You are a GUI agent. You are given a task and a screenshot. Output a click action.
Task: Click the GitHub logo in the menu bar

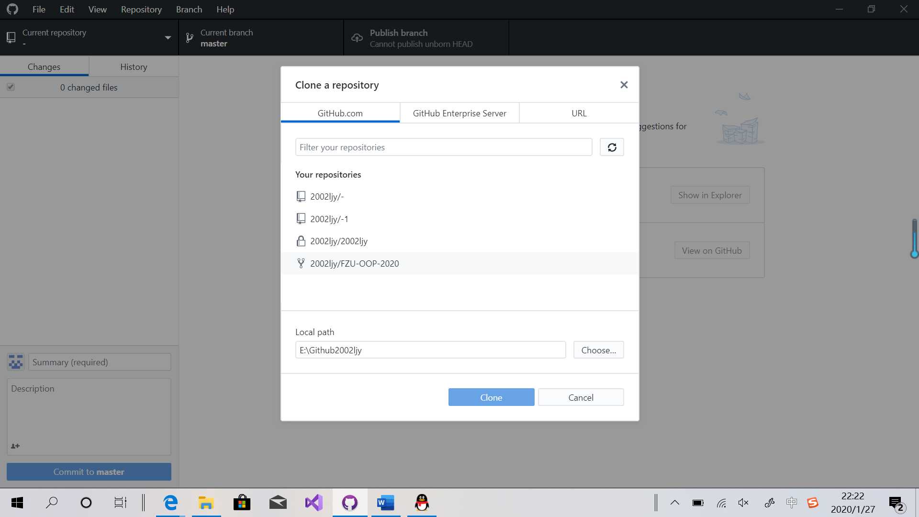pyautogui.click(x=12, y=9)
